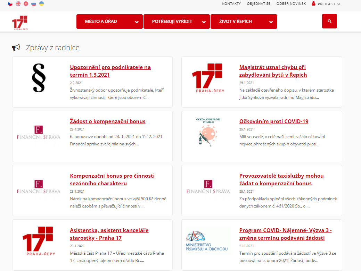The height and width of the screenshot is (271, 361).
Task: Open Žádost o kompenzační bonus link
Action: tap(108, 121)
